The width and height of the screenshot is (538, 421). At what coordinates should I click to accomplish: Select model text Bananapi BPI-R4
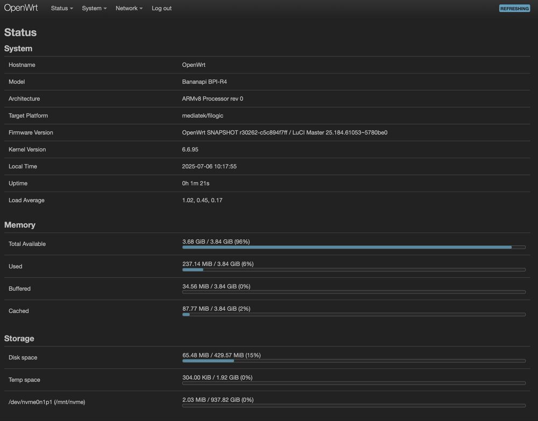point(204,82)
